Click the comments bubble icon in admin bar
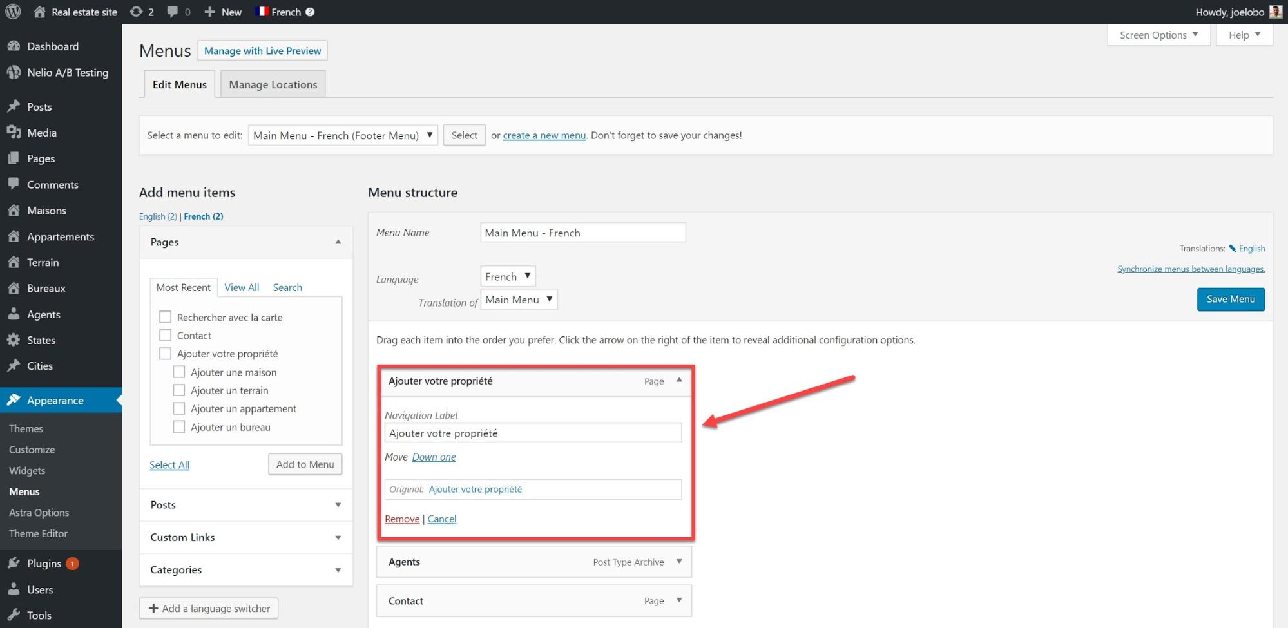The width and height of the screenshot is (1288, 628). click(x=173, y=12)
